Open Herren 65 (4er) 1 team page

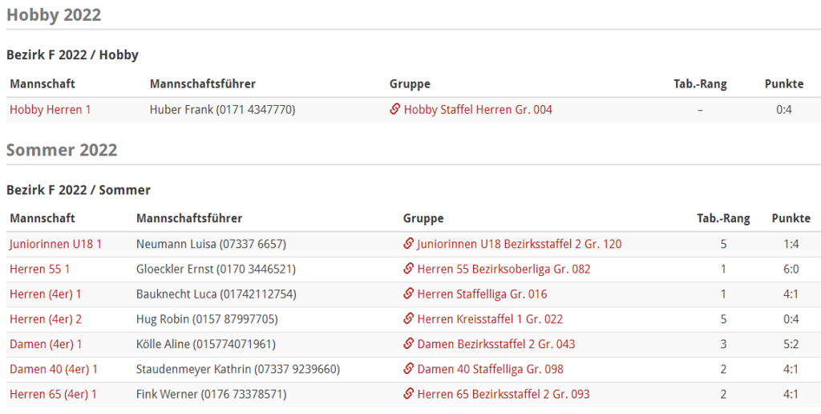point(53,394)
